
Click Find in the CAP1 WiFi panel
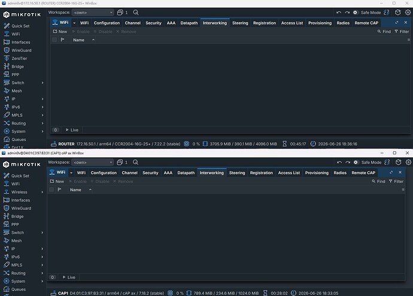point(378,182)
